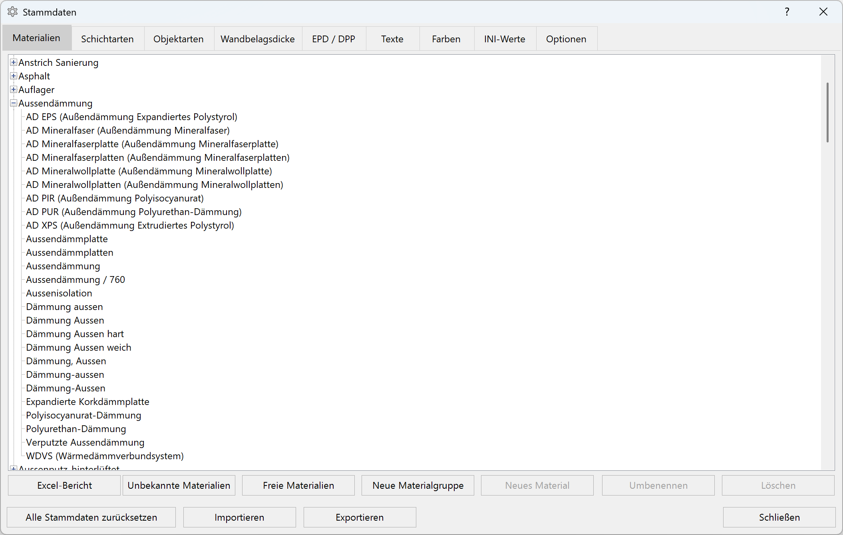
Task: Click the Exportieren button
Action: pos(360,517)
